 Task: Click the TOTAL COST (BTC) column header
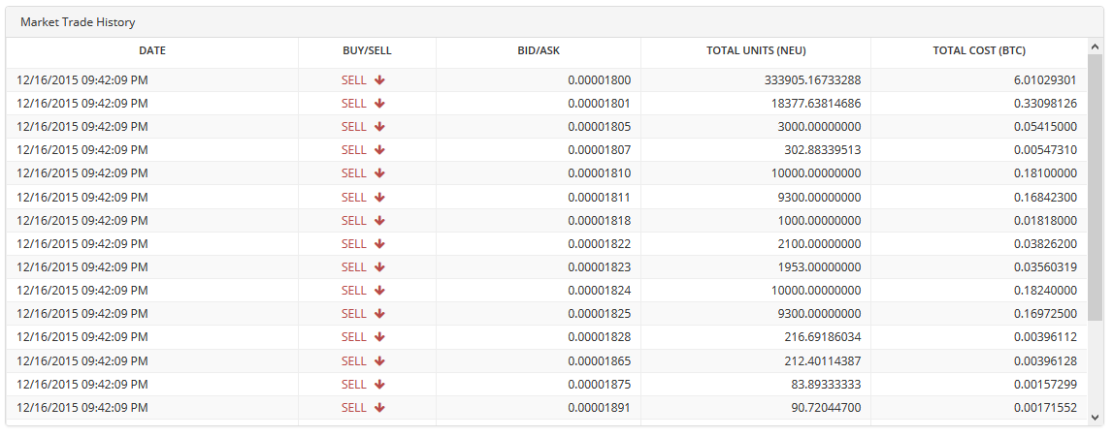pos(979,51)
